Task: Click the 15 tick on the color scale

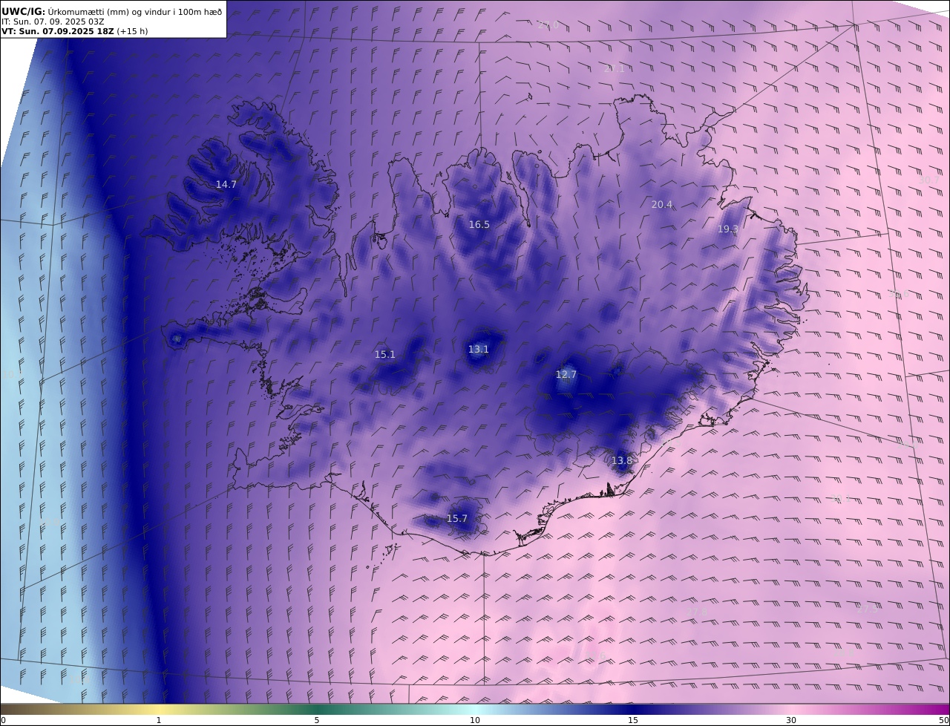Action: point(632,720)
